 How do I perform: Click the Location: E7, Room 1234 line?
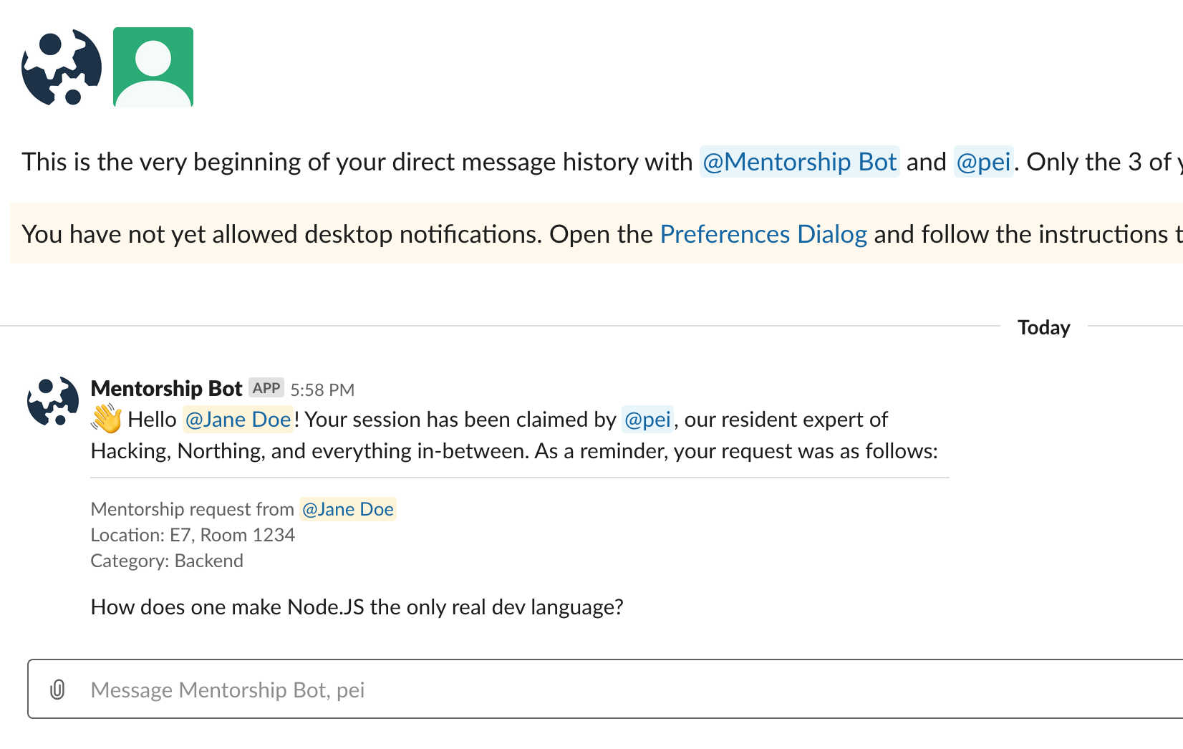[193, 535]
